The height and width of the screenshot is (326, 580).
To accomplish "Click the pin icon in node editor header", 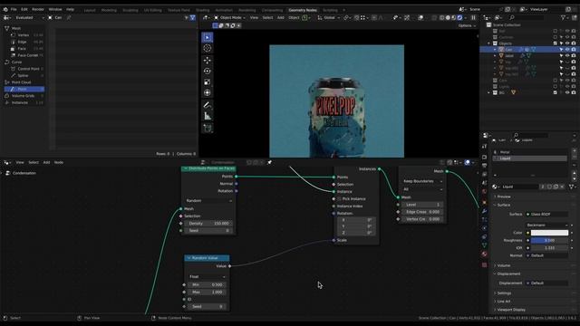I will click(270, 162).
